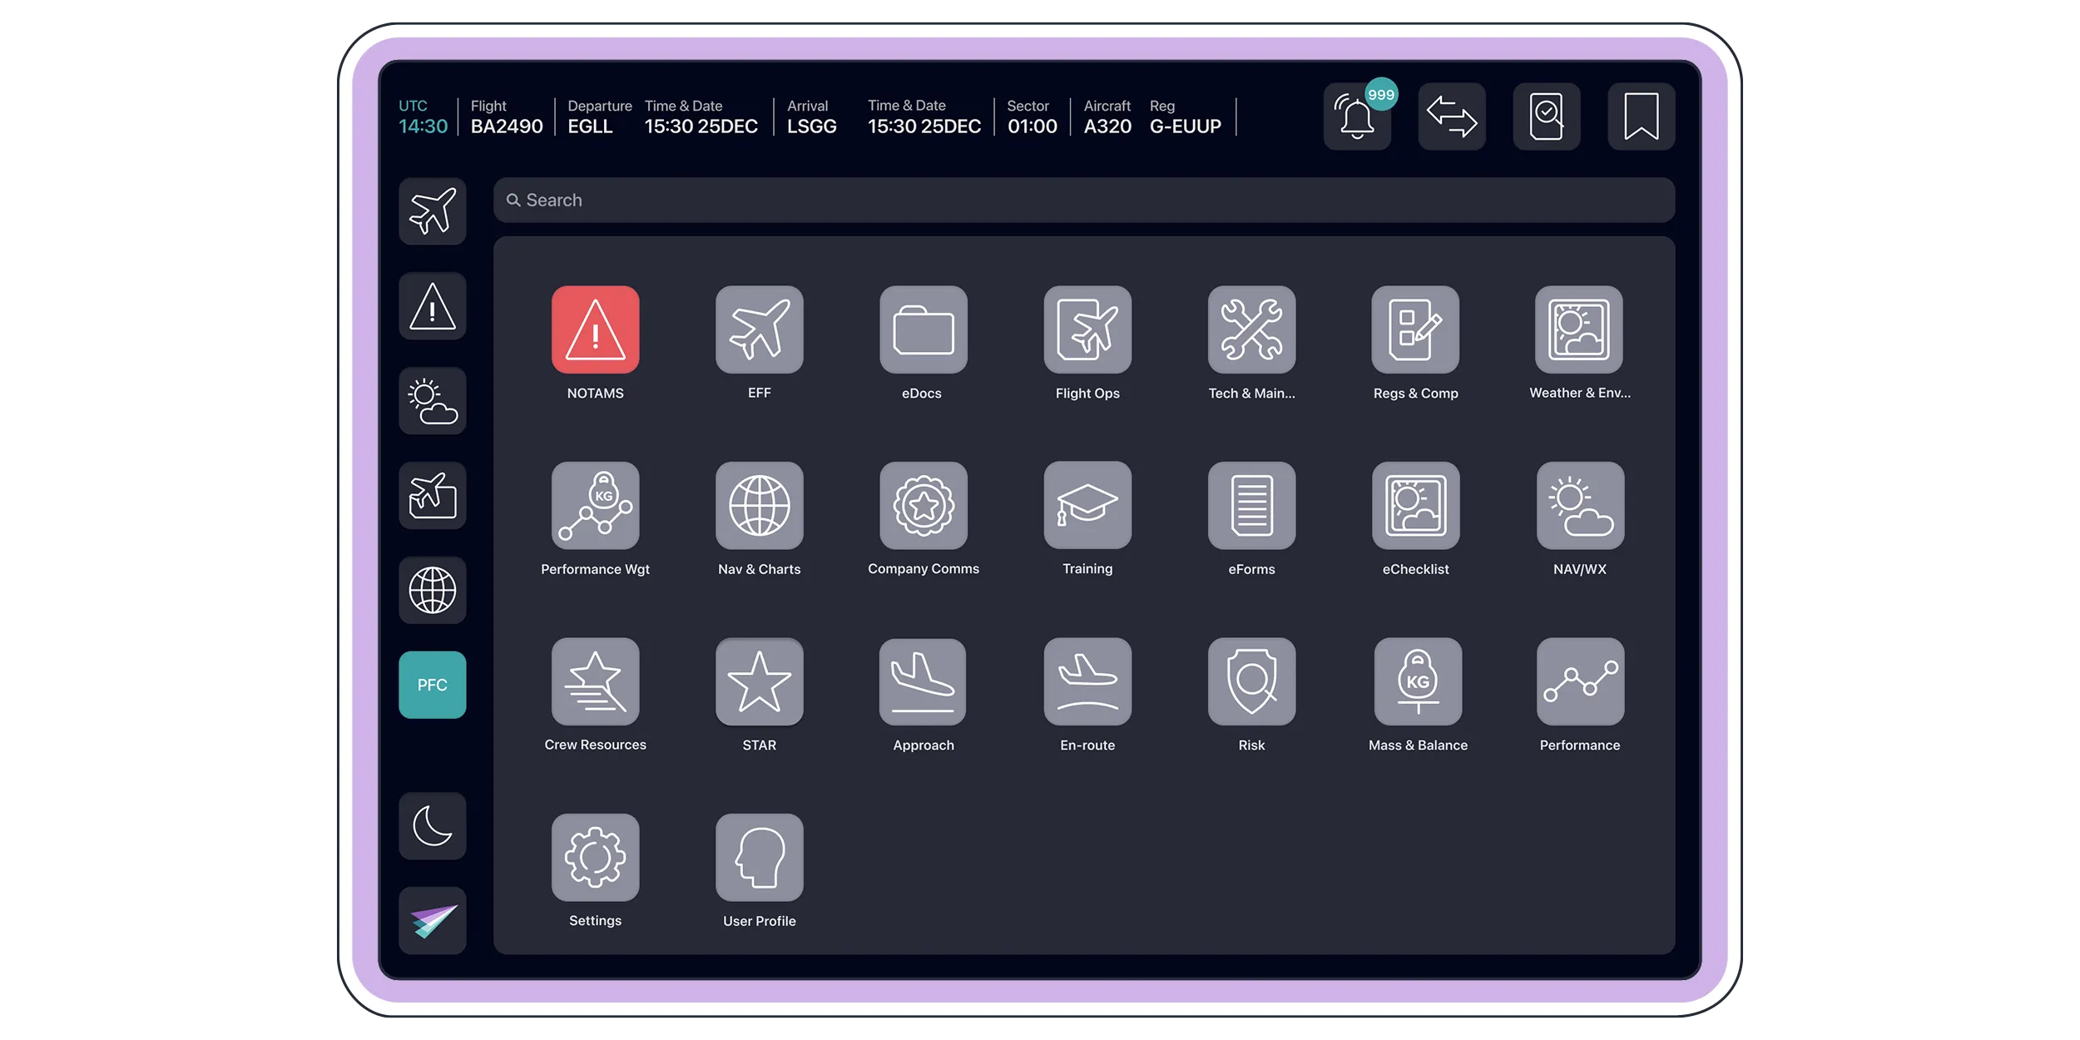Open Mass & Balance app
The height and width of the screenshot is (1040, 2080).
[x=1418, y=681]
